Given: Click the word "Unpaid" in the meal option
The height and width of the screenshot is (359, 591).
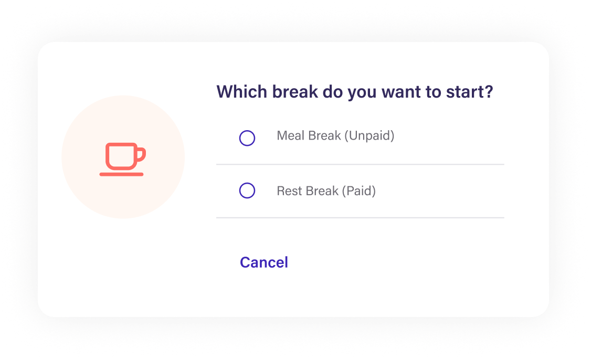Looking at the screenshot, I should (370, 136).
